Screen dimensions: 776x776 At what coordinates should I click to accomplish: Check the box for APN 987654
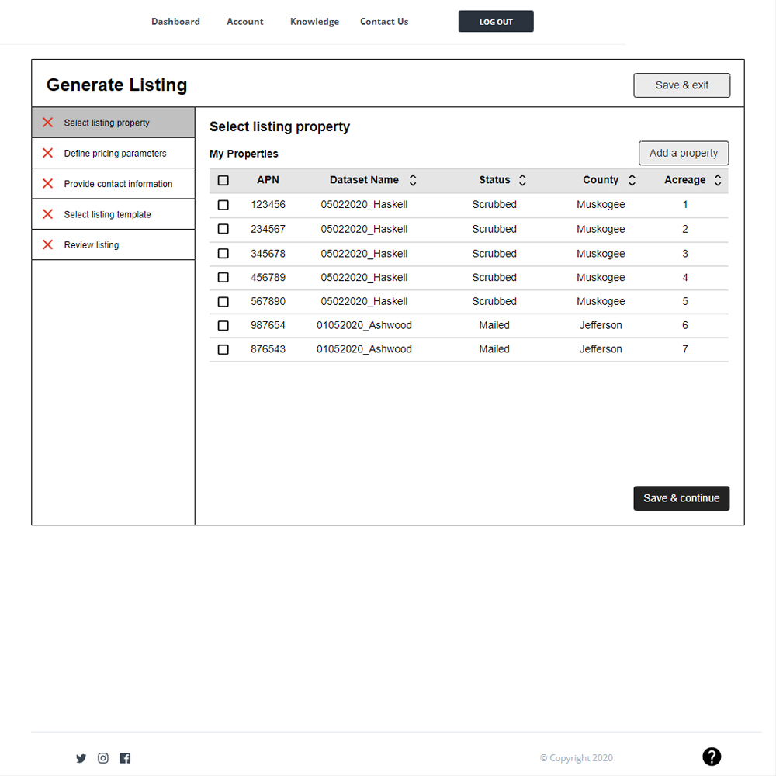tap(223, 326)
